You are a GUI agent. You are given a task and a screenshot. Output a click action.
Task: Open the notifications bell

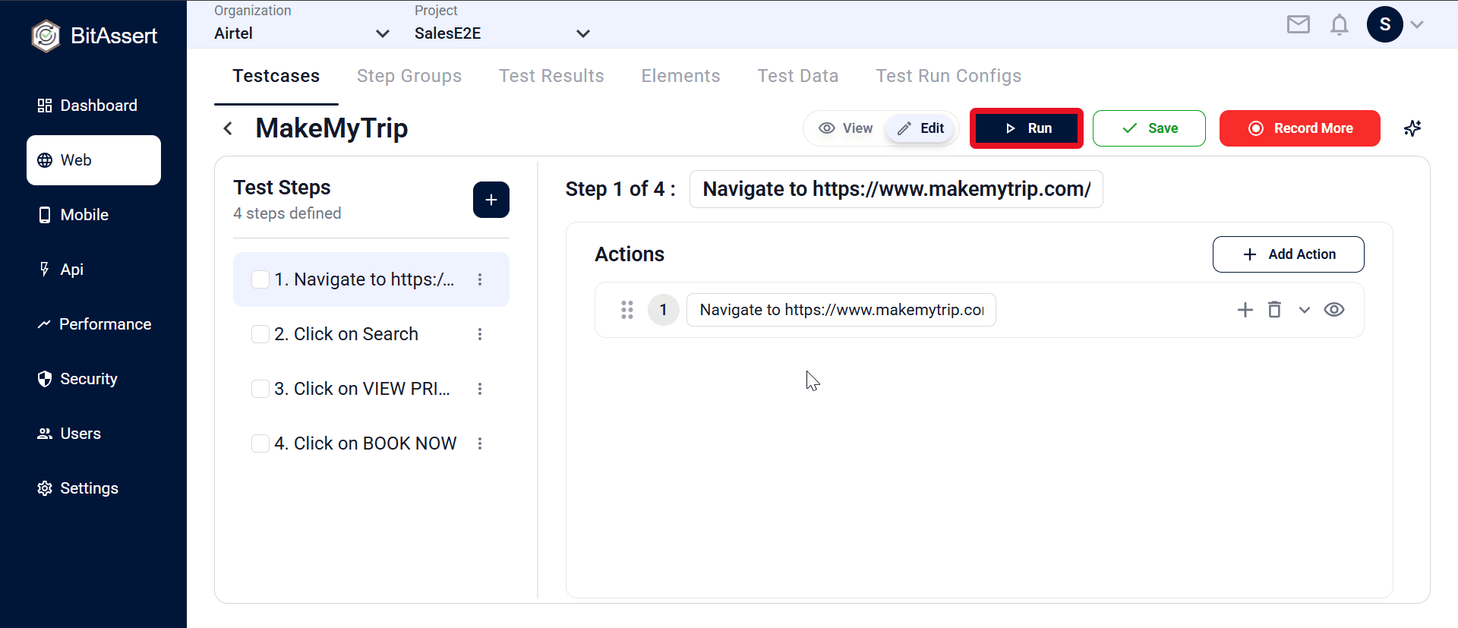tap(1340, 24)
